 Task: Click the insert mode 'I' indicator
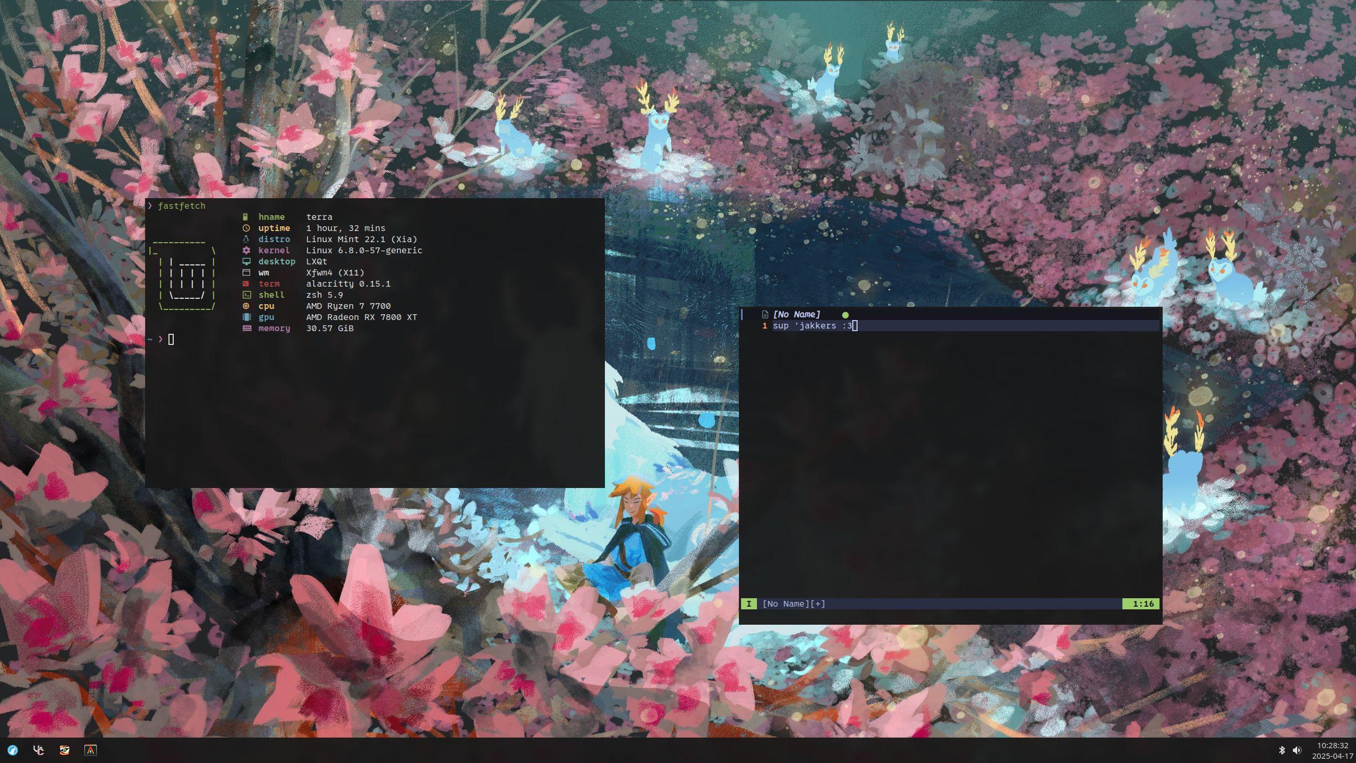pos(748,604)
